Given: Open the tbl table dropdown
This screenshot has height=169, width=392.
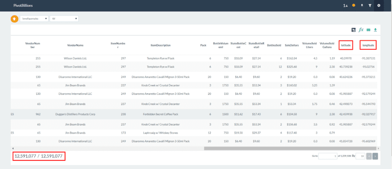Looking at the screenshot, I should (64, 19).
